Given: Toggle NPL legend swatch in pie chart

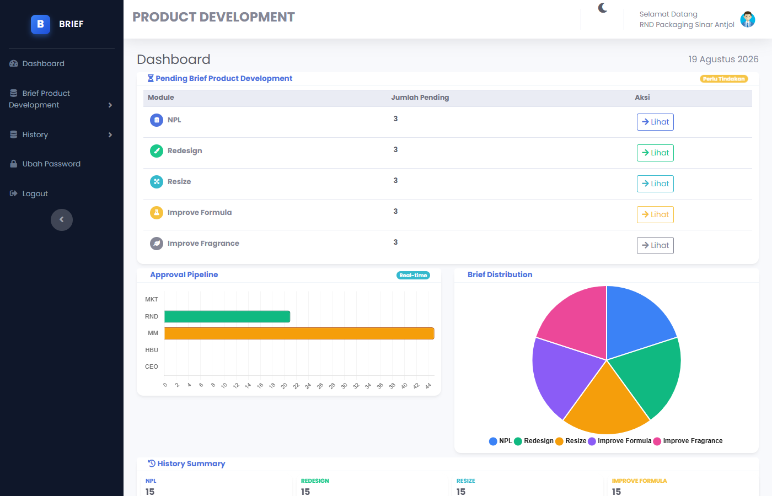Looking at the screenshot, I should coord(493,441).
